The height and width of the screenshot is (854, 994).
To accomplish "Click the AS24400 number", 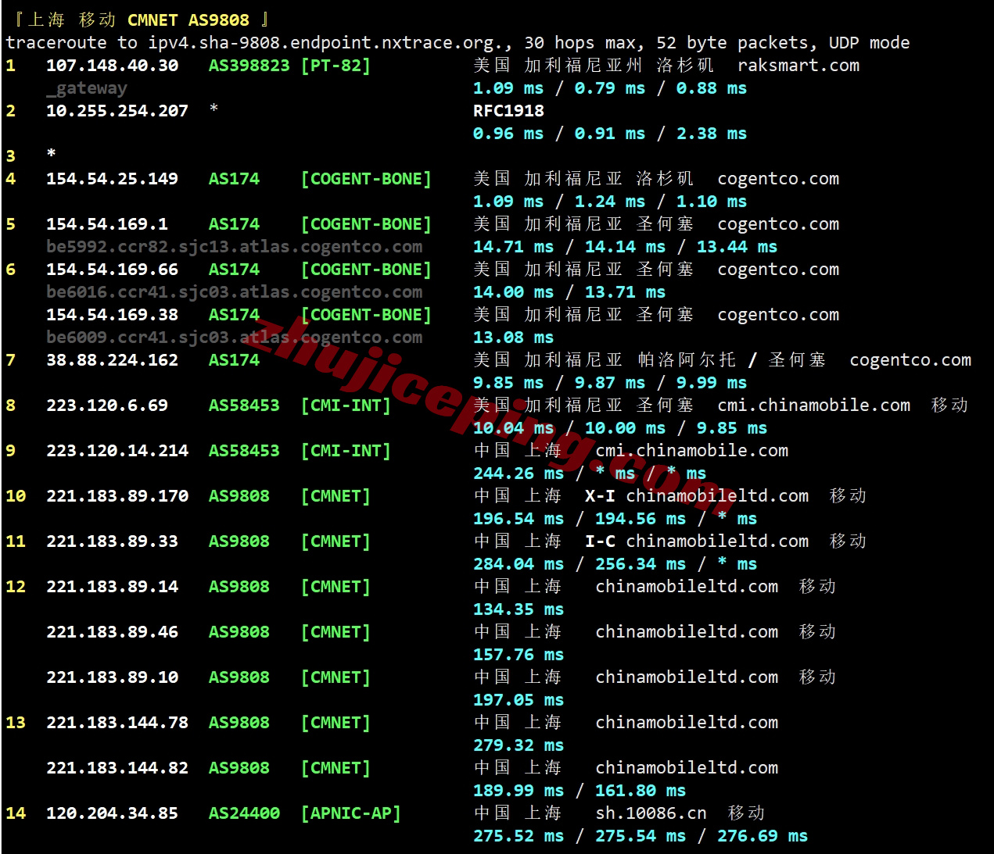I will tap(244, 813).
